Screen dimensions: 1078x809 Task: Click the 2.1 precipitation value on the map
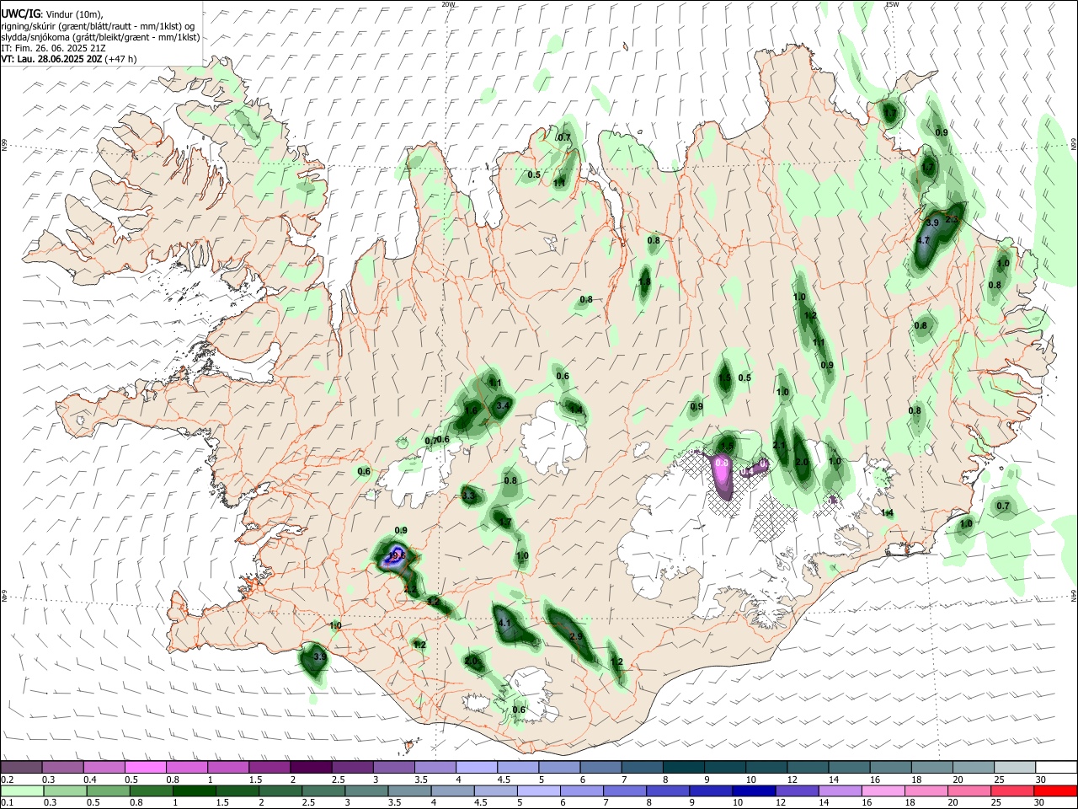tap(780, 446)
